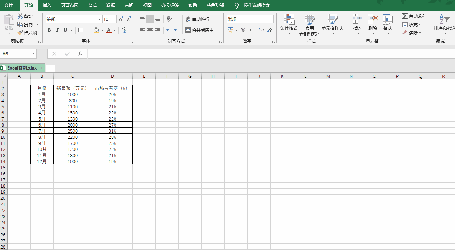Screen dimensions: 455x250
Task: Open the font name dropdown
Action: 99,19
